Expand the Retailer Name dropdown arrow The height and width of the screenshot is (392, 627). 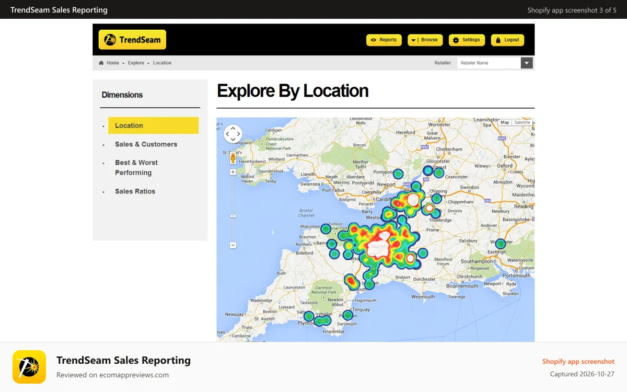(x=527, y=63)
